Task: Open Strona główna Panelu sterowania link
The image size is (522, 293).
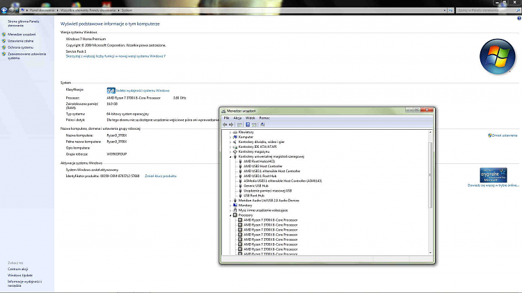Action: (x=23, y=23)
